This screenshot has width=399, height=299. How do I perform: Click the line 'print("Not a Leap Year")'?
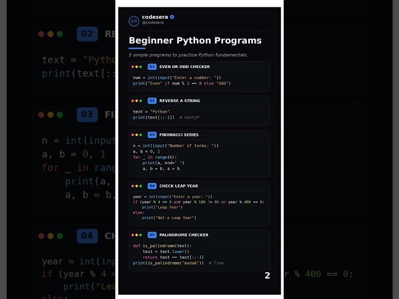(169, 218)
